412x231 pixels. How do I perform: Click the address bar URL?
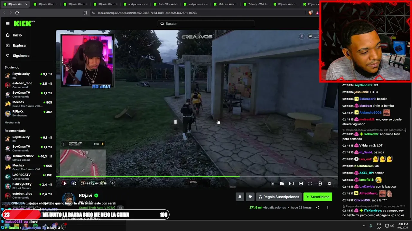(x=147, y=13)
